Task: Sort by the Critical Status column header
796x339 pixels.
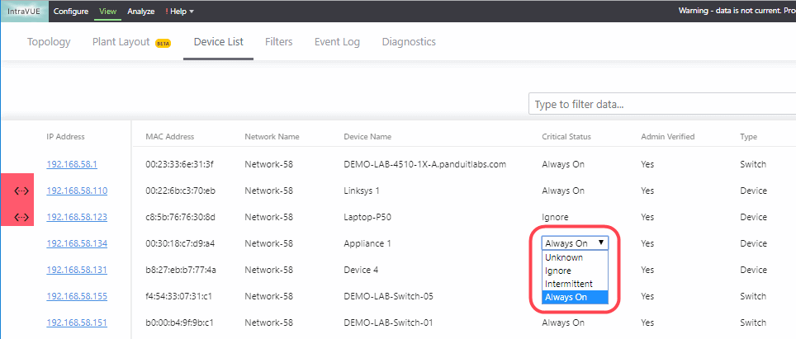Action: pos(566,137)
